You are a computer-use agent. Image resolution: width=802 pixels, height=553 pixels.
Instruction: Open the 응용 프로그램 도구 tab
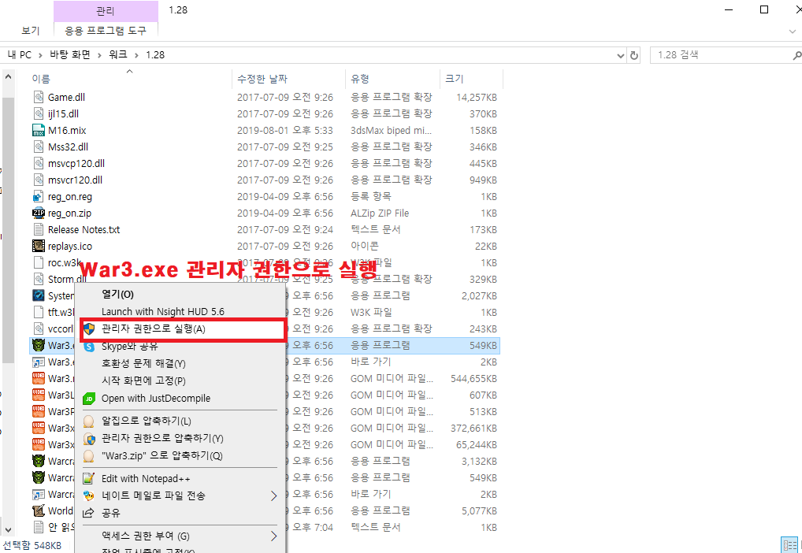click(106, 31)
